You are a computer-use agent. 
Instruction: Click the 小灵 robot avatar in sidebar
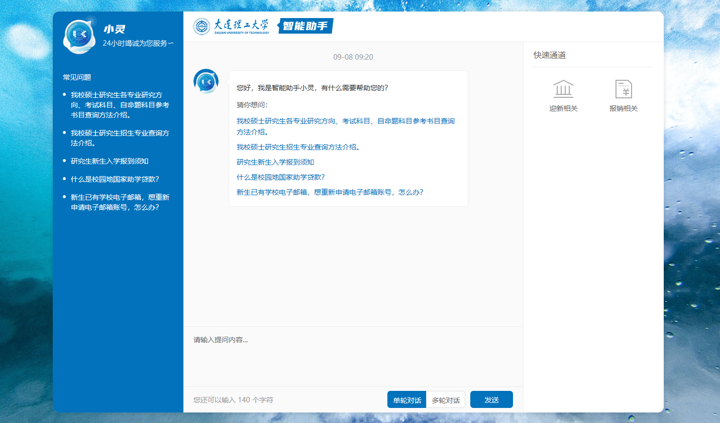pos(79,37)
